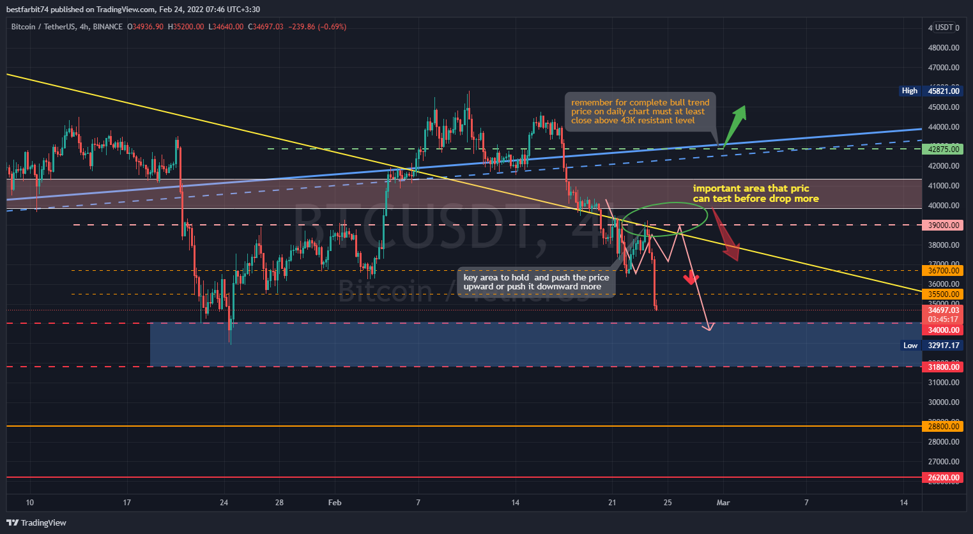This screenshot has height=534, width=973.
Task: Click the 48000.00 axis label
Action: point(944,48)
